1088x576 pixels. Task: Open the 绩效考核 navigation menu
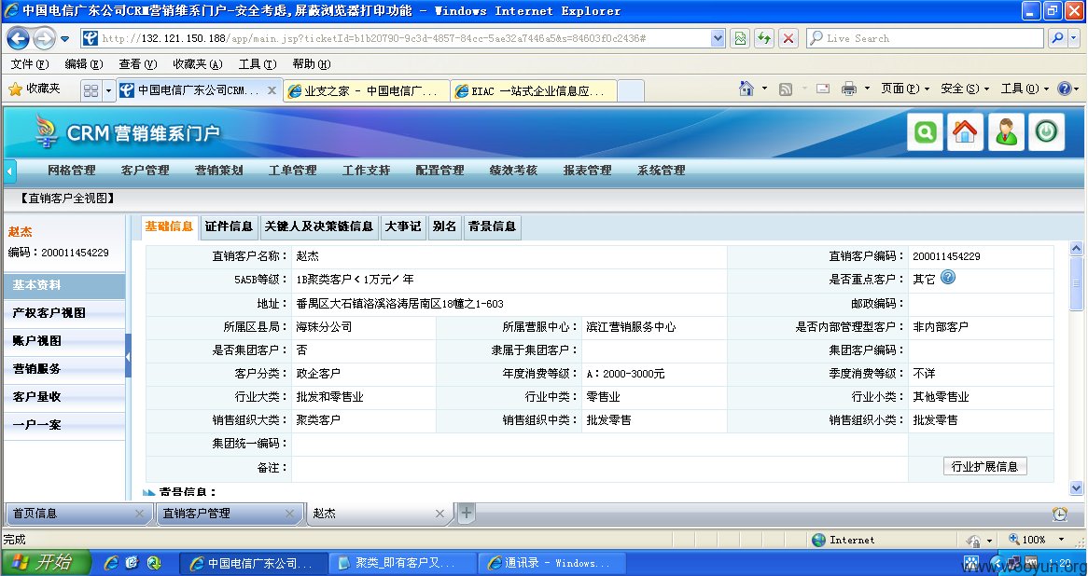513,170
